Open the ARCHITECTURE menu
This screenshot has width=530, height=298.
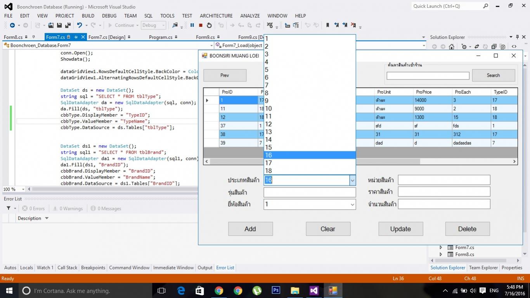216,16
